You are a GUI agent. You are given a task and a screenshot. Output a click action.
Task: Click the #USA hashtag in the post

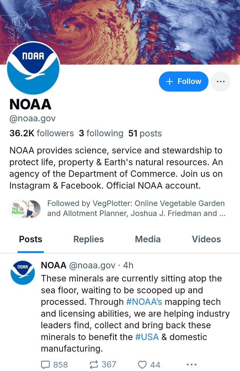[x=147, y=337]
